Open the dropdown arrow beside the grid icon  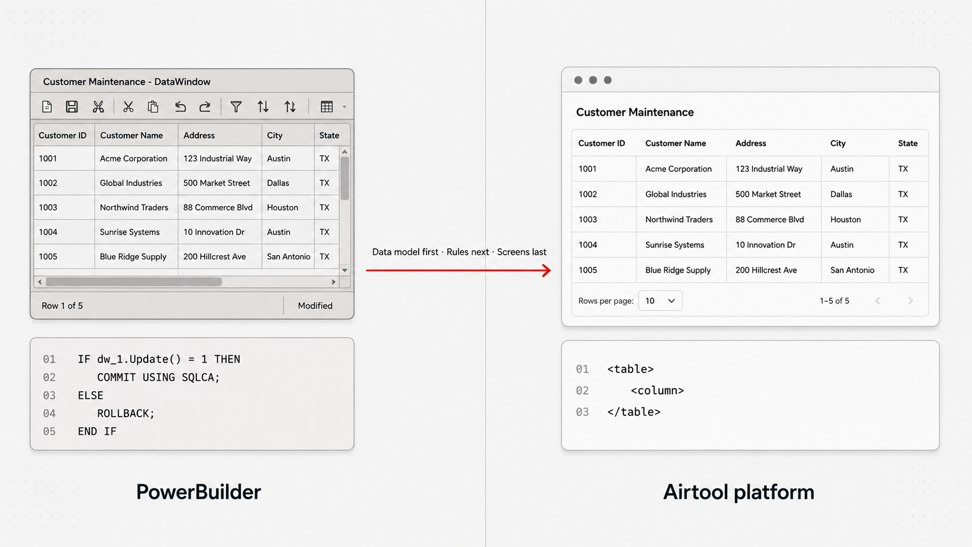tap(344, 107)
